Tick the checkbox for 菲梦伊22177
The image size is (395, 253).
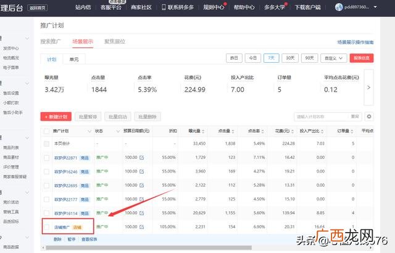47,199
